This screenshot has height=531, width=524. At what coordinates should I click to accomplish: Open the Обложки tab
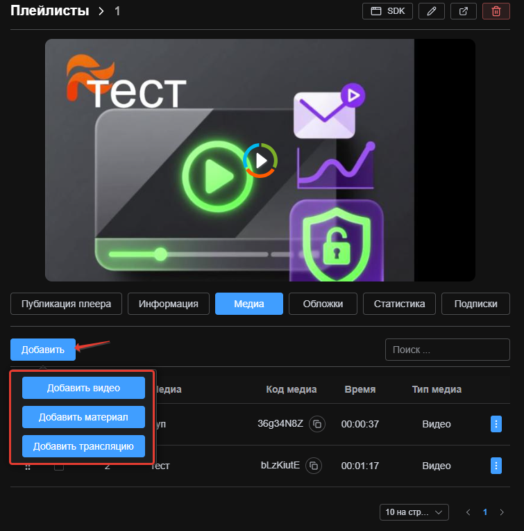pos(323,304)
